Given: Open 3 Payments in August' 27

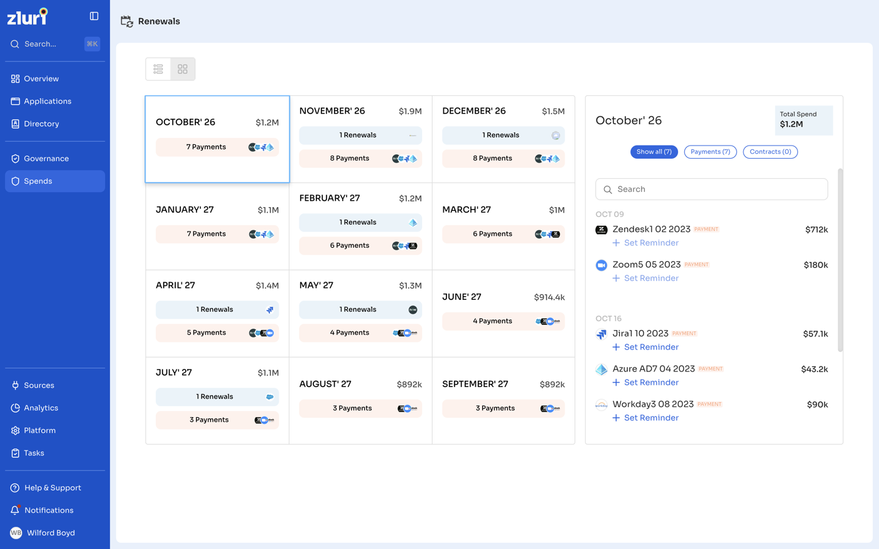Looking at the screenshot, I should pyautogui.click(x=360, y=408).
